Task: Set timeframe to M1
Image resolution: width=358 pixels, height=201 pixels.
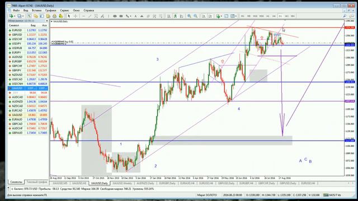Action: pyautogui.click(x=242, y=16)
